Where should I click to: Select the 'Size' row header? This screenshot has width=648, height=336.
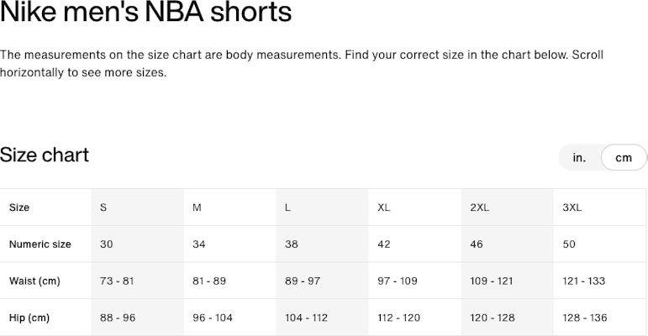(19, 207)
